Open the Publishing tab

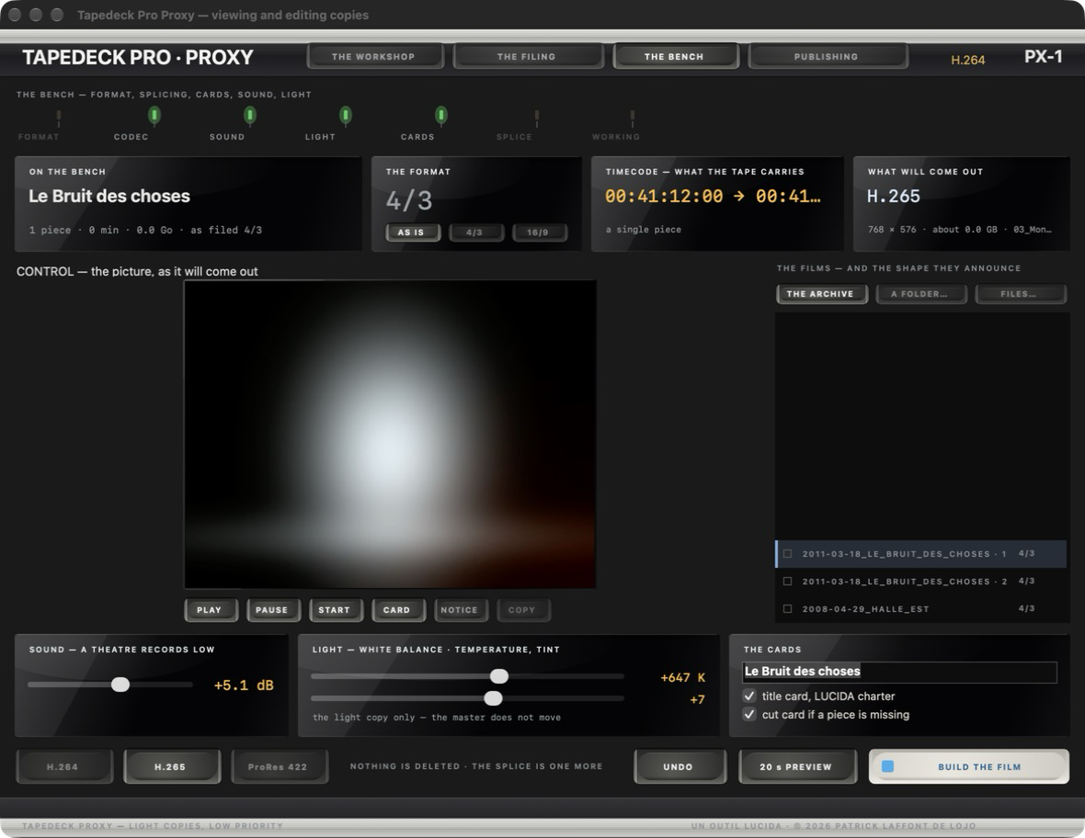(x=827, y=56)
